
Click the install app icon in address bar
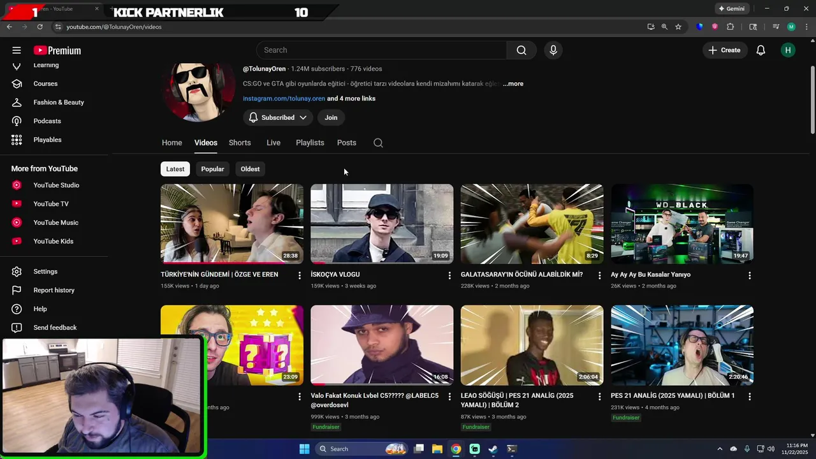coord(650,27)
